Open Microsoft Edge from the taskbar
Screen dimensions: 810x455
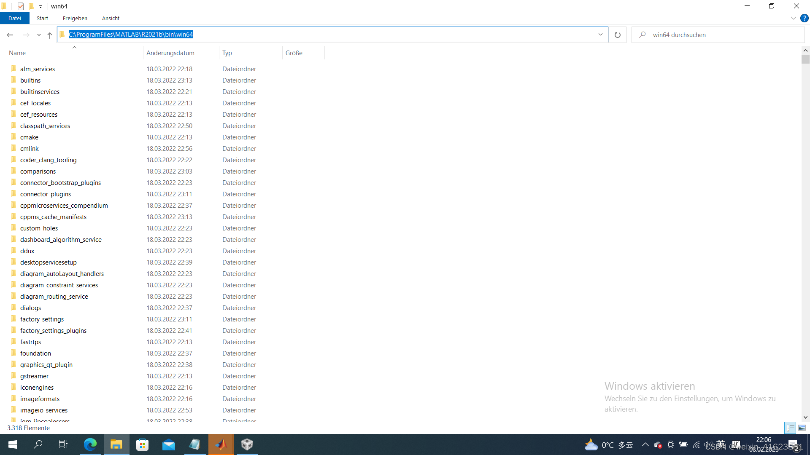click(90, 444)
